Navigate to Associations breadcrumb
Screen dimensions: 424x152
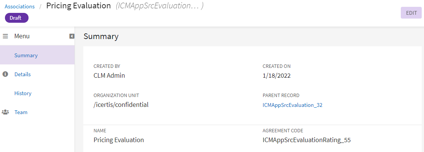pos(19,6)
